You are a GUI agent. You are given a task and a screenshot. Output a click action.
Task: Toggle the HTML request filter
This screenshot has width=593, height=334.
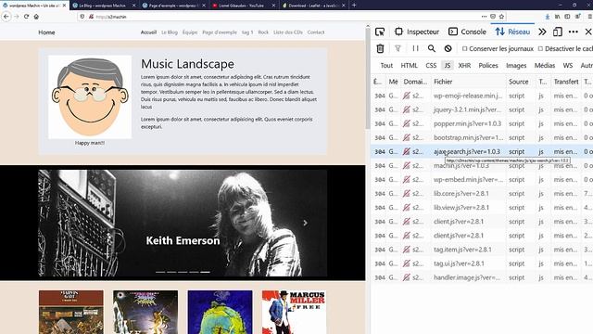pyautogui.click(x=410, y=66)
